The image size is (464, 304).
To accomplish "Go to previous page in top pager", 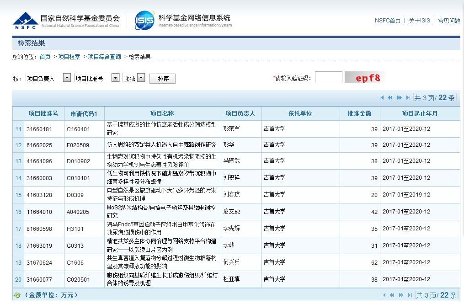I will coord(390,98).
